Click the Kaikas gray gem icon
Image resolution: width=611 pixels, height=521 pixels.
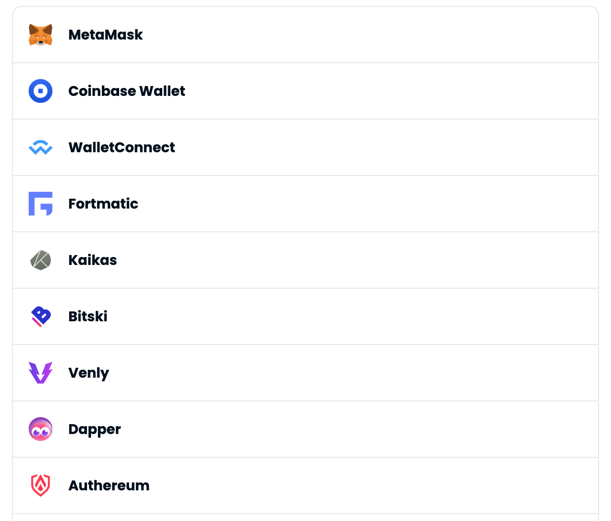pos(41,260)
